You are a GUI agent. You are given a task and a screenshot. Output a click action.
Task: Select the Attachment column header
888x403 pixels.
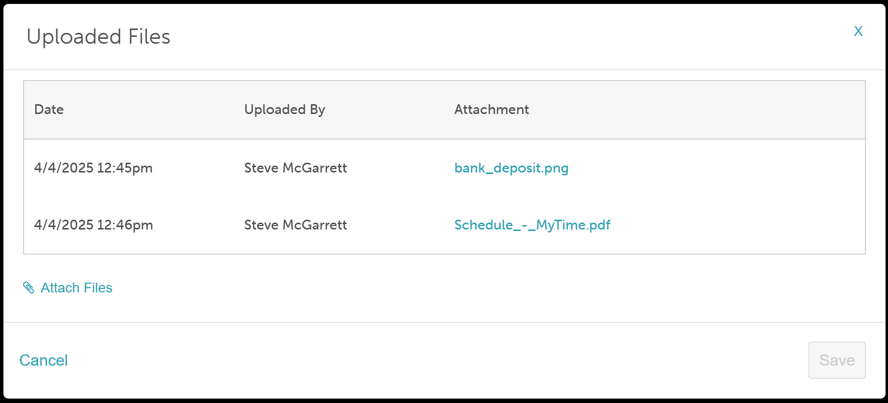(x=491, y=109)
